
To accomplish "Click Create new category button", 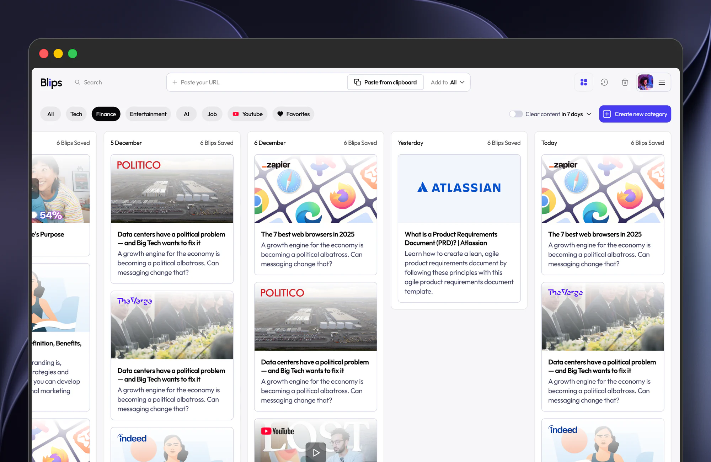I will pyautogui.click(x=635, y=114).
